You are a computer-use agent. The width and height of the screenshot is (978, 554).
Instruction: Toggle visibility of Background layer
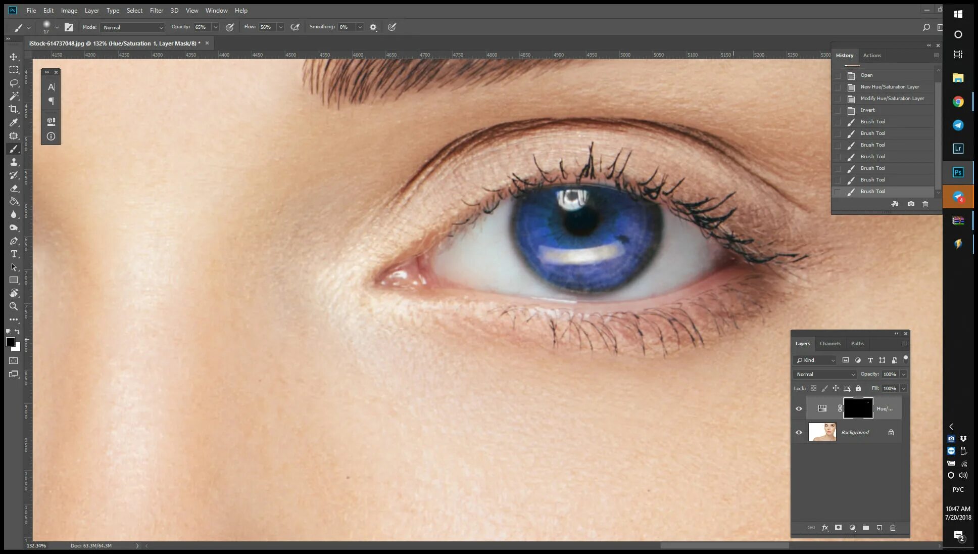pyautogui.click(x=799, y=432)
